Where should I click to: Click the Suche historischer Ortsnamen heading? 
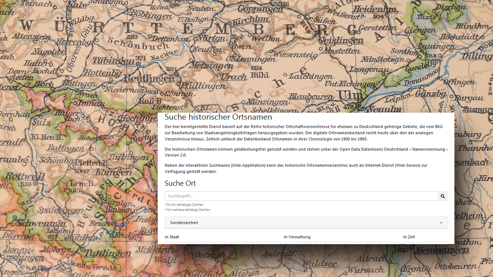point(218,117)
